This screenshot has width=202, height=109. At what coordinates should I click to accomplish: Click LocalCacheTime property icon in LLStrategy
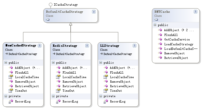pos(106,77)
